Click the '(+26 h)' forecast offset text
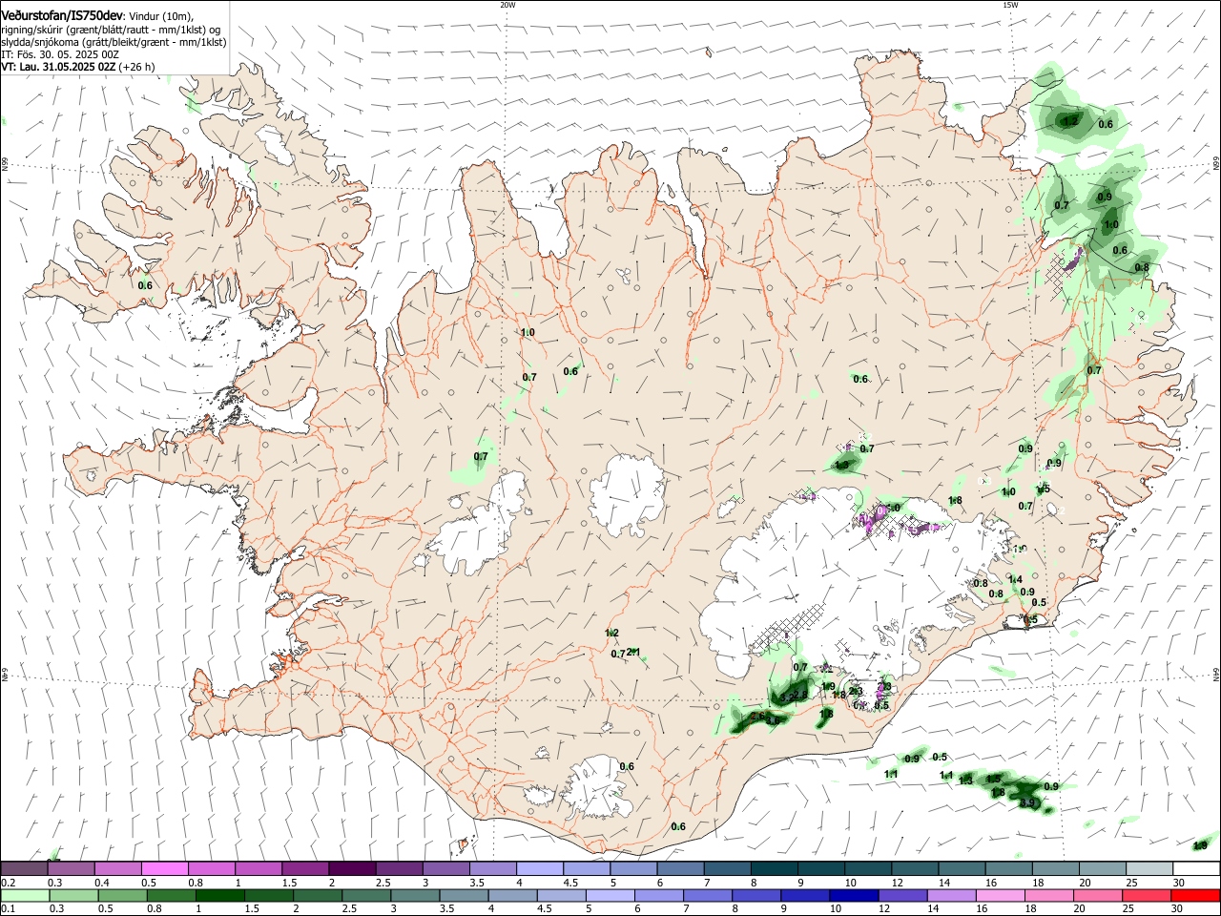The height and width of the screenshot is (916, 1221). [137, 67]
